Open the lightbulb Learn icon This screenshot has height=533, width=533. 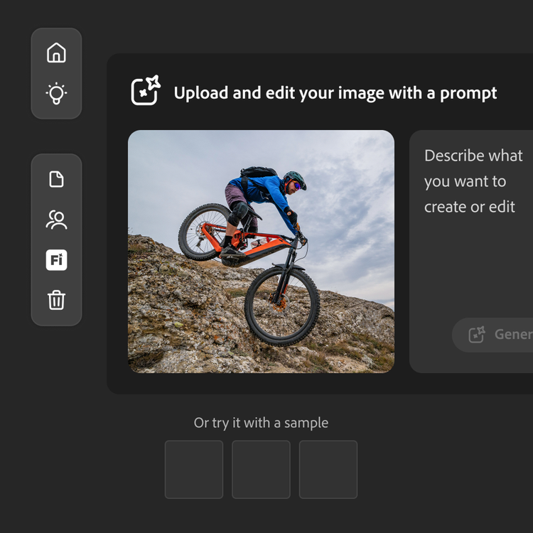(x=56, y=93)
